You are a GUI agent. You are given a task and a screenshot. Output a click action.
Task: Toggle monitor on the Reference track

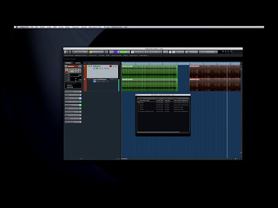[x=114, y=66]
